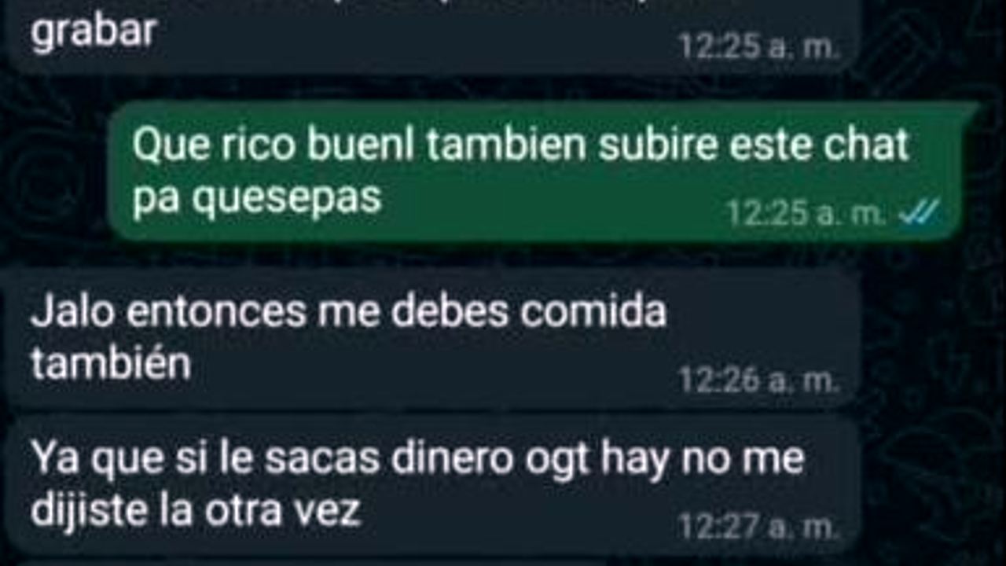
Task: Click the blue double-check read receipt icon
Action: [920, 211]
